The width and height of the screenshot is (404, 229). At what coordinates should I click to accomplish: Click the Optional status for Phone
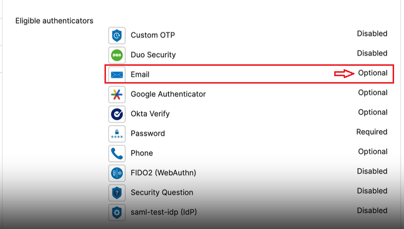tap(373, 151)
